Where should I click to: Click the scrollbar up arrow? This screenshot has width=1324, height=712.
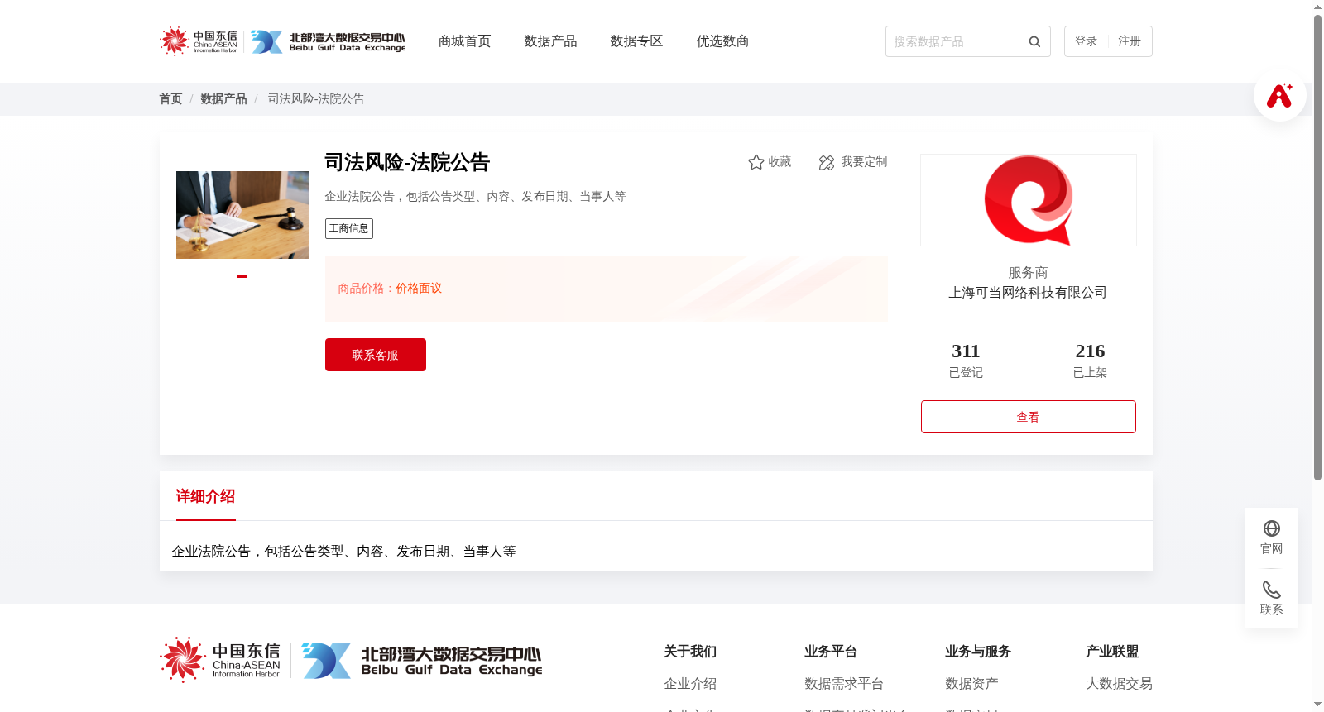tap(1317, 7)
